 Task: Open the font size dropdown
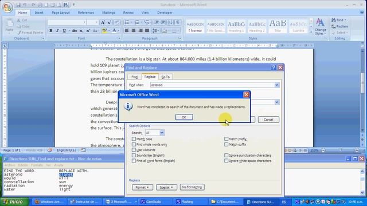click(x=97, y=22)
